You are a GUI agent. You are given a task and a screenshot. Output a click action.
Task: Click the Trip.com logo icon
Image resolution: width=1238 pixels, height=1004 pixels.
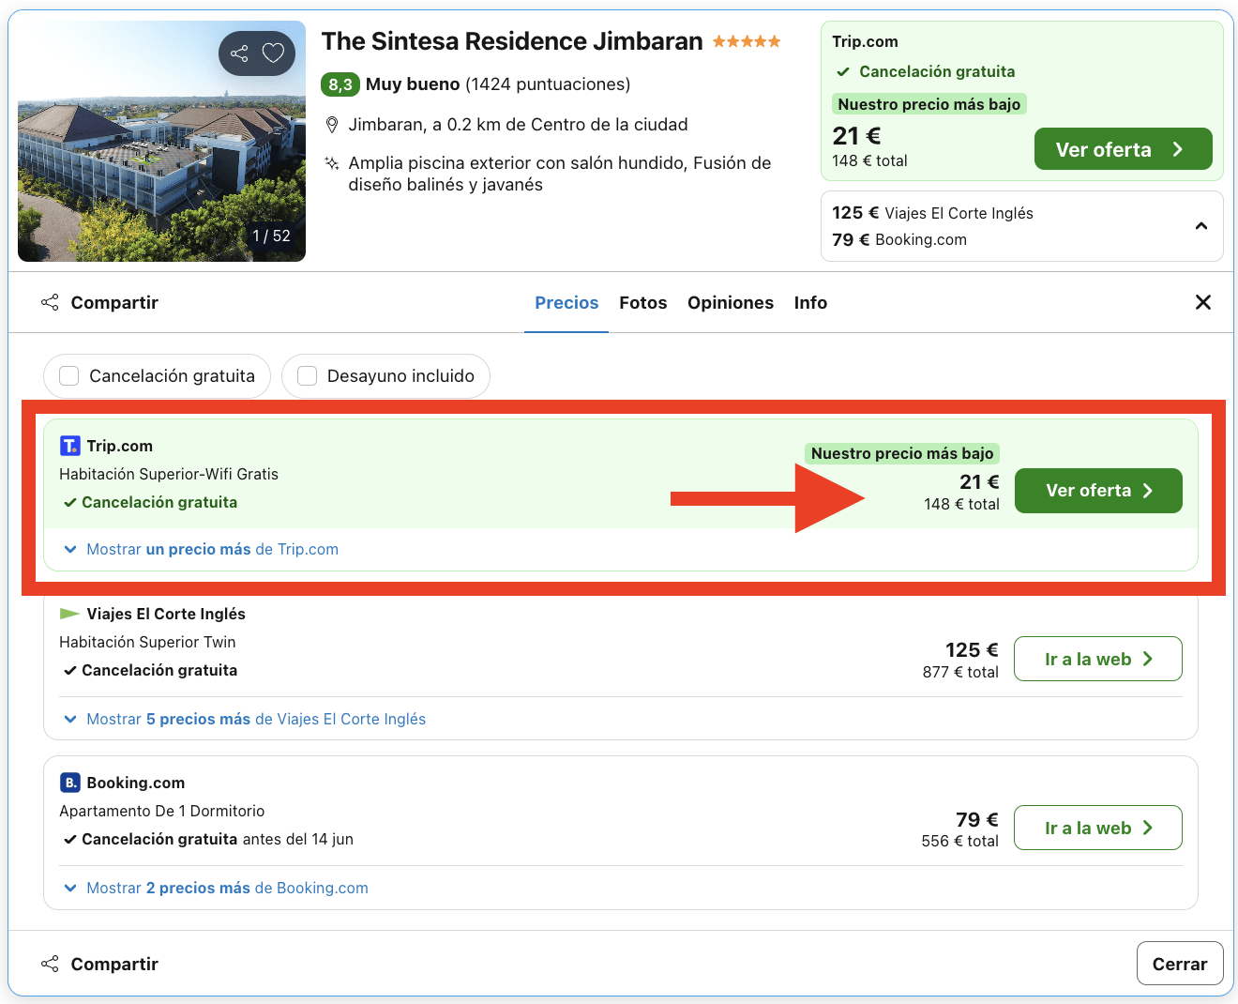tap(70, 446)
